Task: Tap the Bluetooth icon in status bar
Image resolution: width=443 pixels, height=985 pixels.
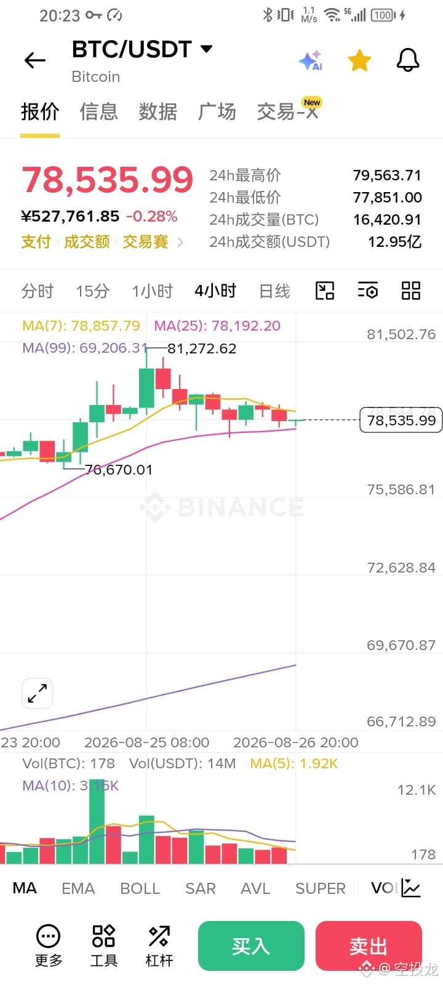Action: point(268,15)
